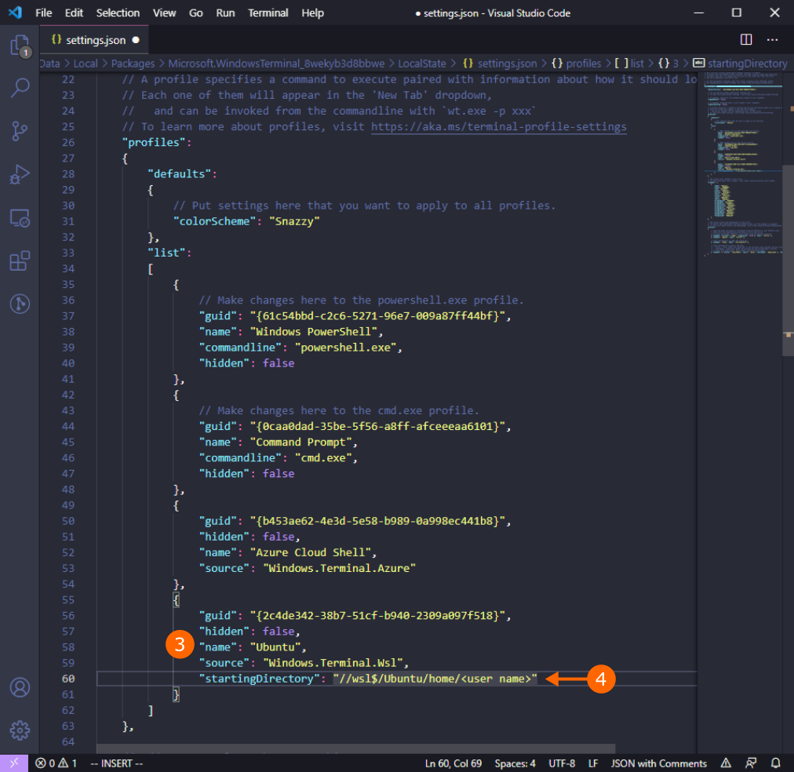The height and width of the screenshot is (772, 794).
Task: Click the "Azure Cloud Shell" name value
Action: (x=311, y=552)
